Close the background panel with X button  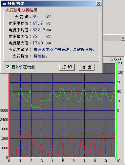tap(123, 38)
